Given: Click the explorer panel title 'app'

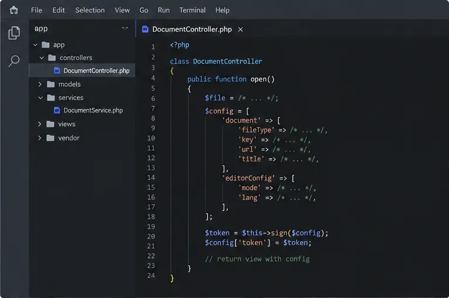Looking at the screenshot, I should pyautogui.click(x=41, y=29).
